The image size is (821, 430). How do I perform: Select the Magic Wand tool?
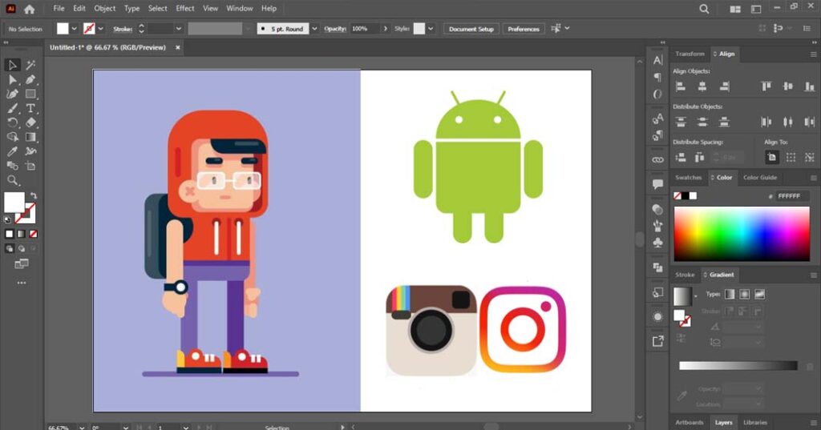point(30,65)
